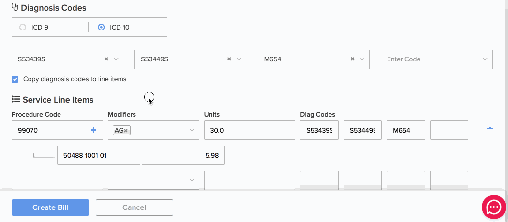Uncheck Copy diagnosis codes to line items
Screen dimensions: 508x222
15,79
